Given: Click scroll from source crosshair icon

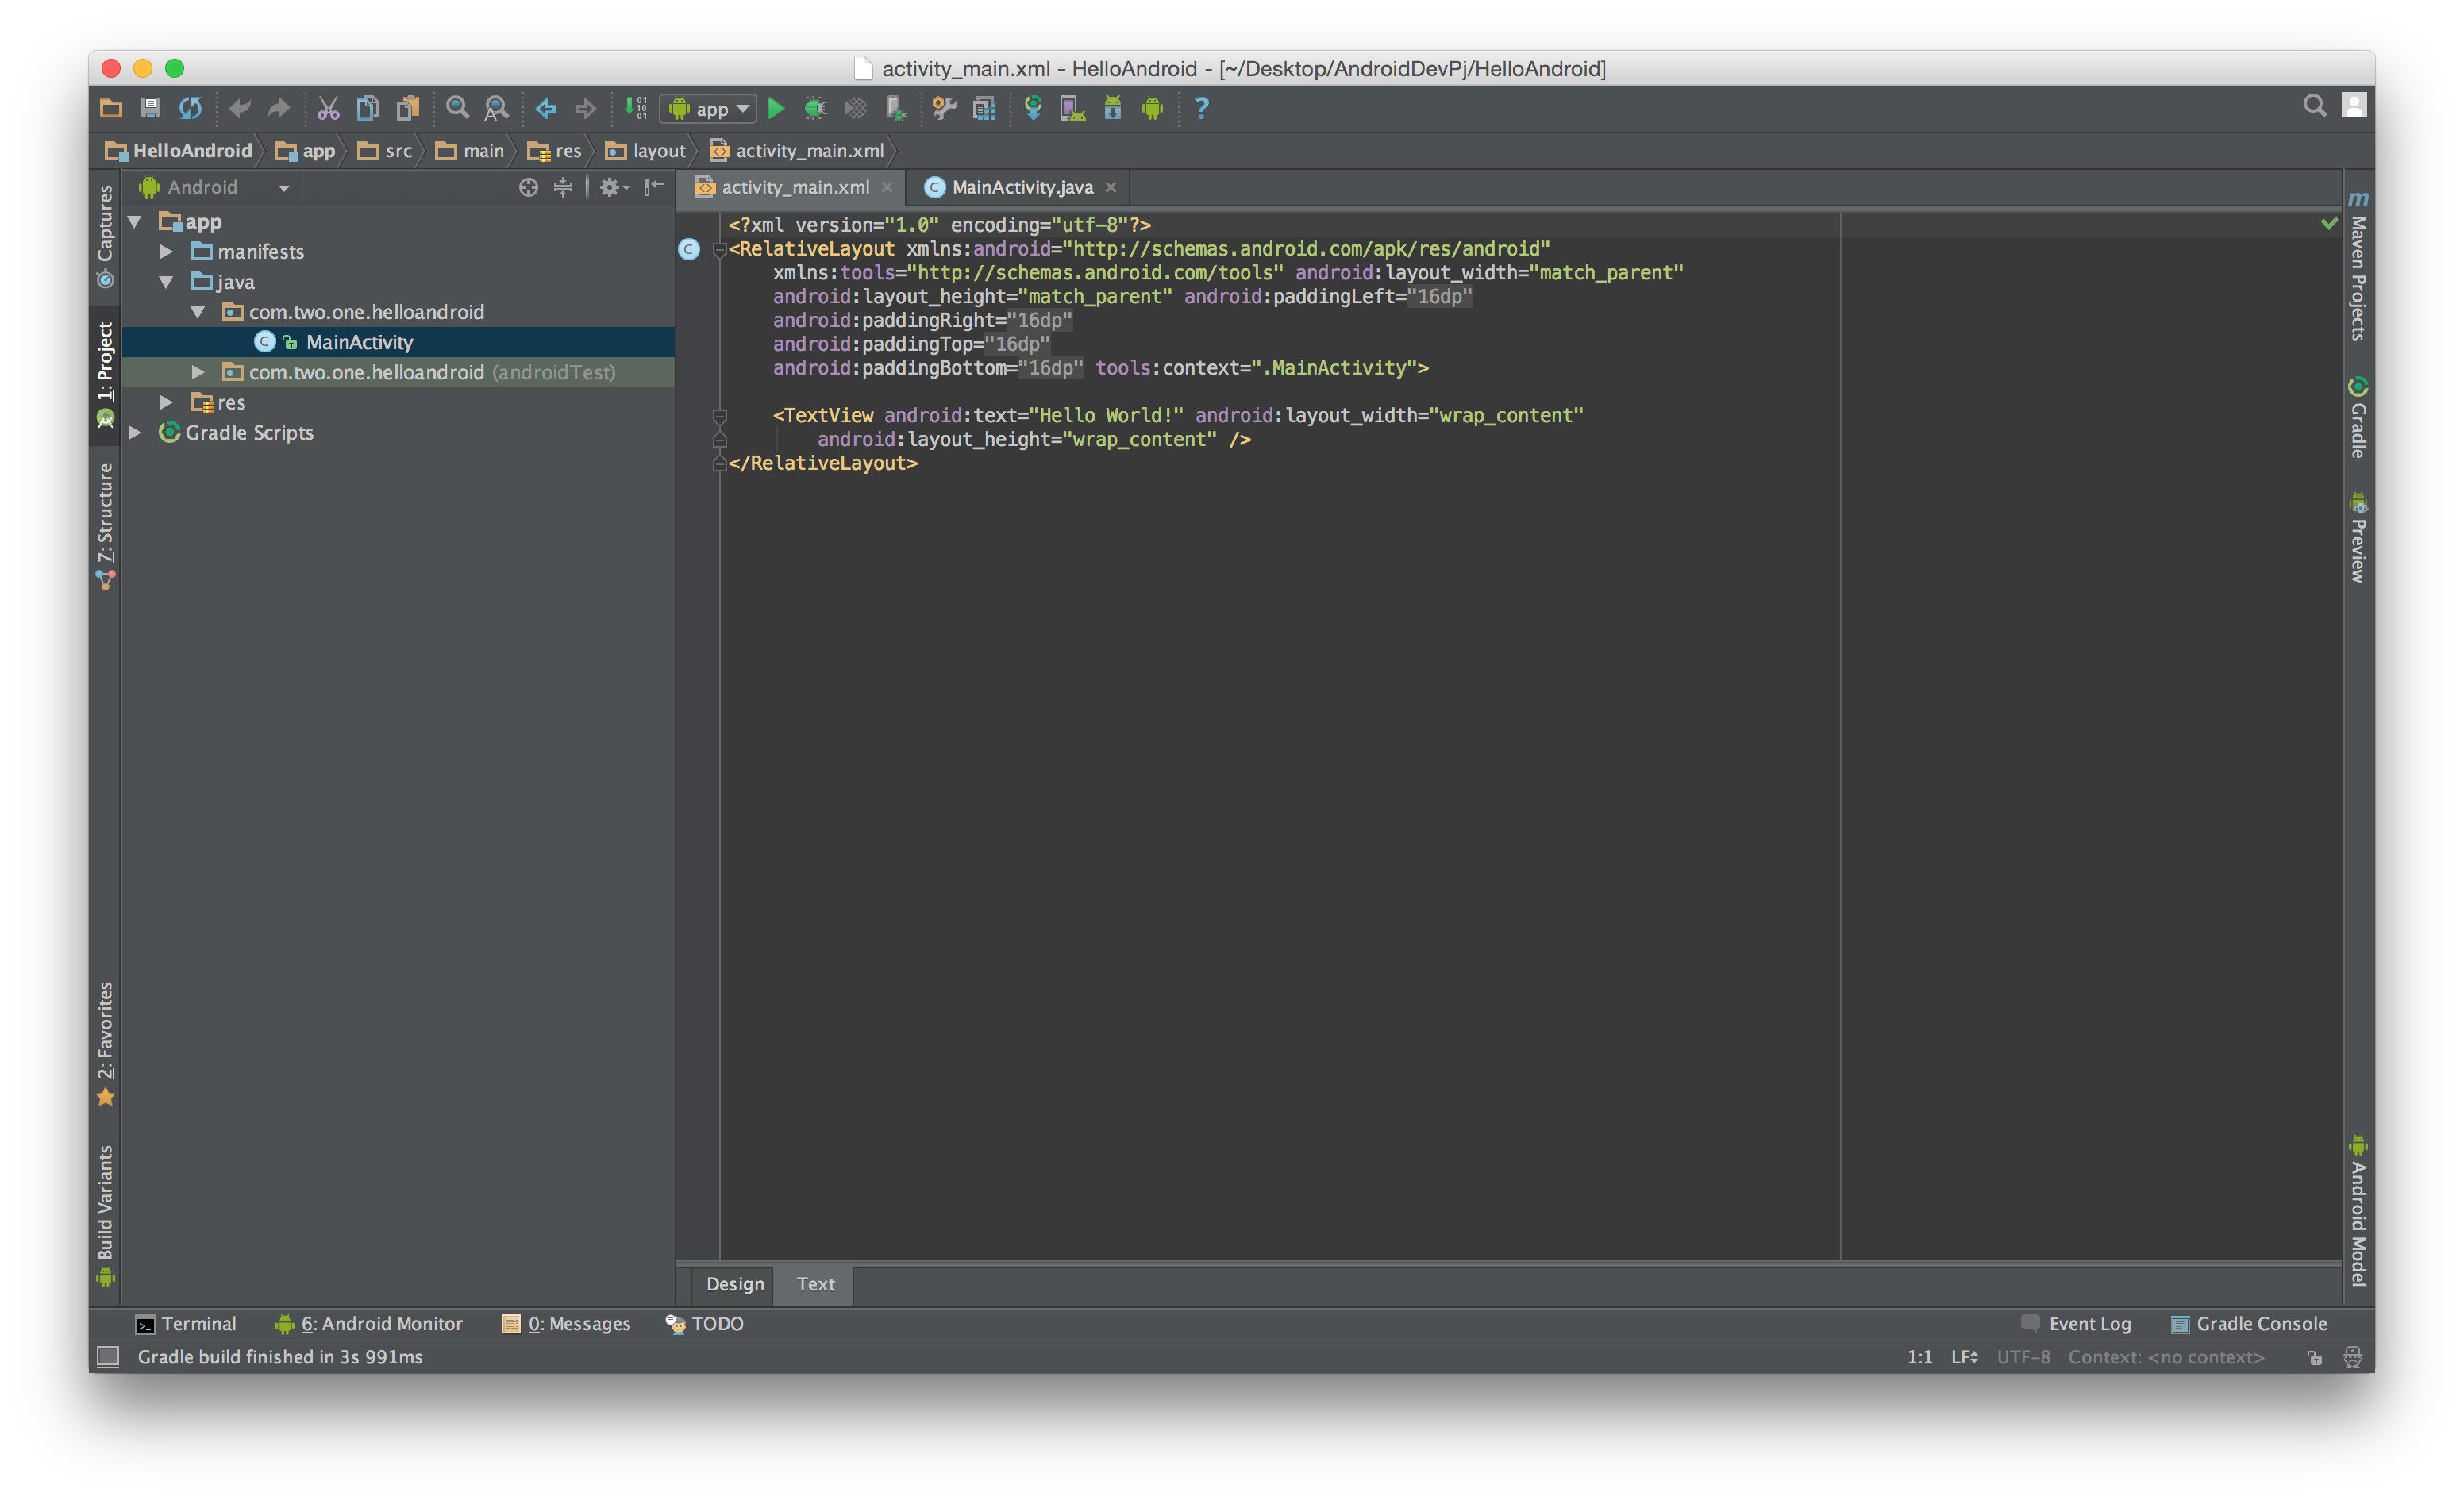Looking at the screenshot, I should point(528,187).
